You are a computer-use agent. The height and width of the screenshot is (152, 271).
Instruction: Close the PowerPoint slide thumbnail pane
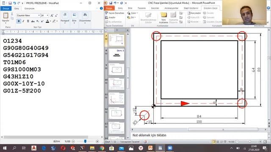click(127, 30)
